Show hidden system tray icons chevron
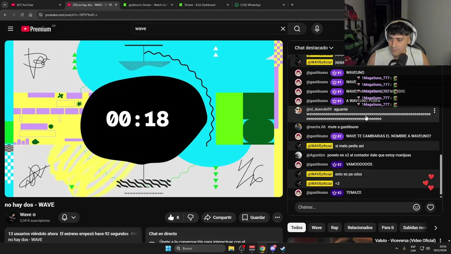The image size is (451, 254). tap(397, 248)
